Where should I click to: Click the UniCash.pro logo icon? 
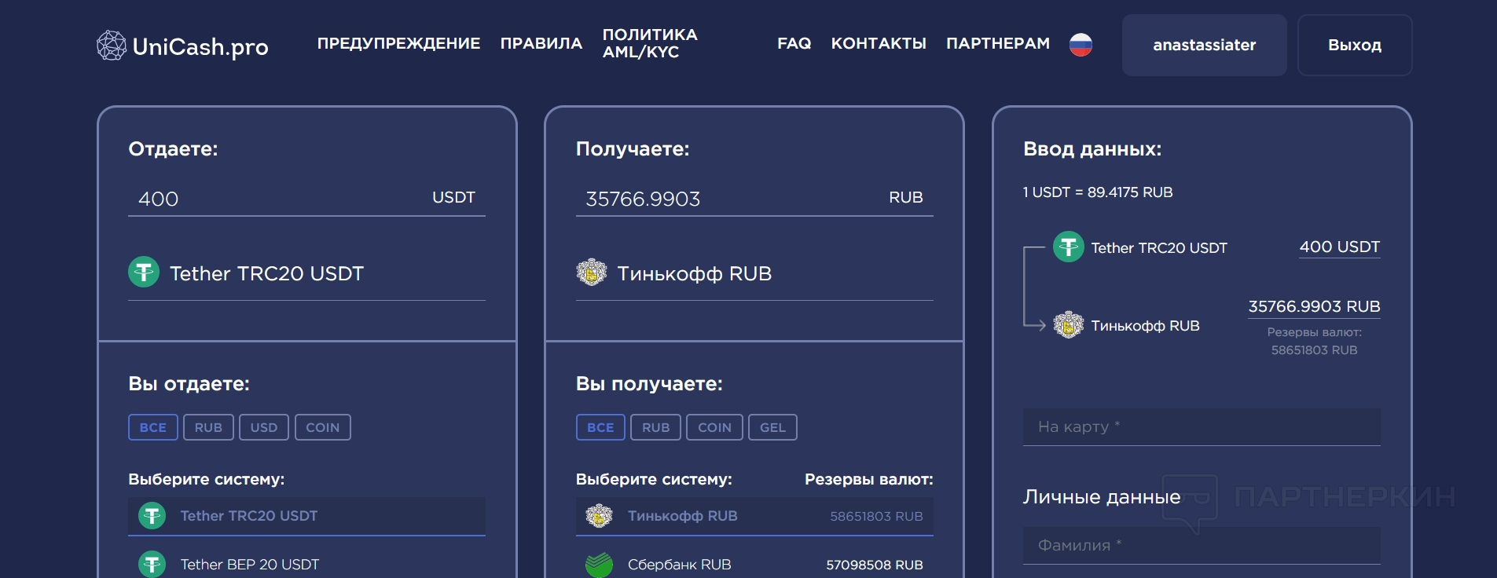112,46
